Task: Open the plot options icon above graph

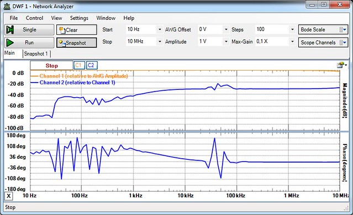Action: click(x=342, y=65)
